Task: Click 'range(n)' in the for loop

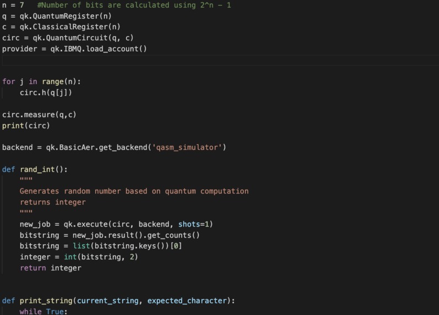Action: coord(59,81)
